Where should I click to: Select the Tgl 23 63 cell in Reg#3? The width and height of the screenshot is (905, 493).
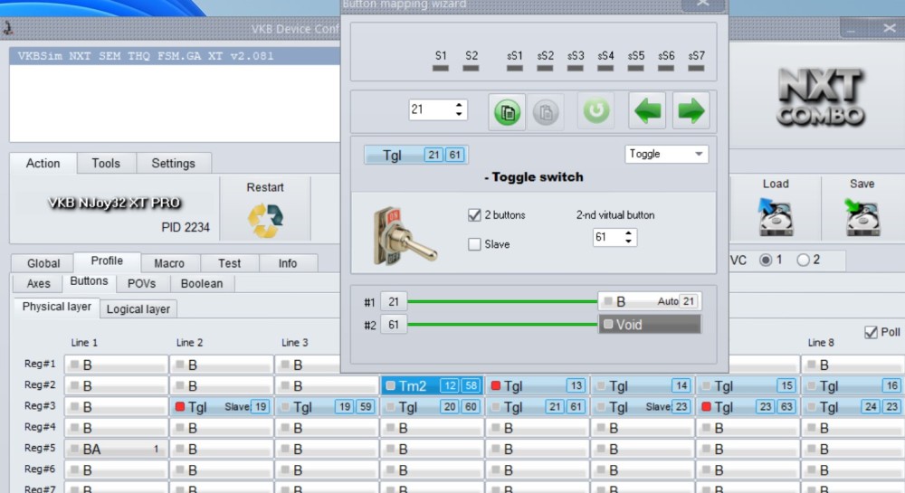coord(748,406)
